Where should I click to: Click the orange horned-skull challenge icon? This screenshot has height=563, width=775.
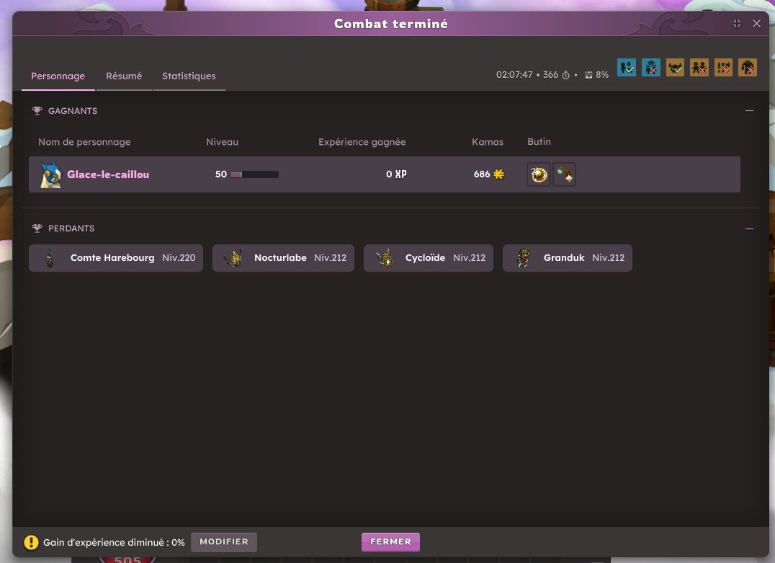coord(675,67)
